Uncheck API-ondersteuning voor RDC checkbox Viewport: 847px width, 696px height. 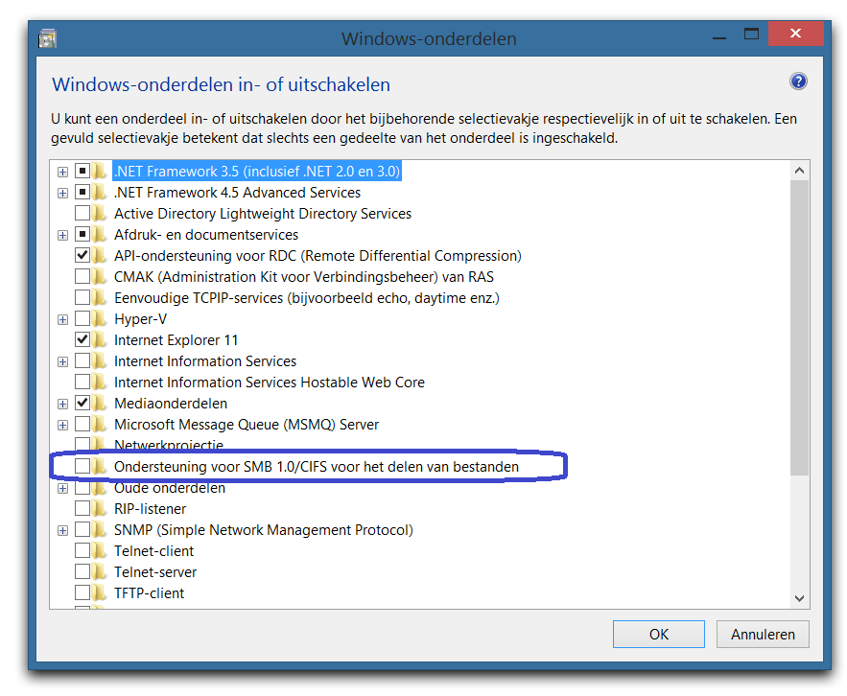[82, 255]
